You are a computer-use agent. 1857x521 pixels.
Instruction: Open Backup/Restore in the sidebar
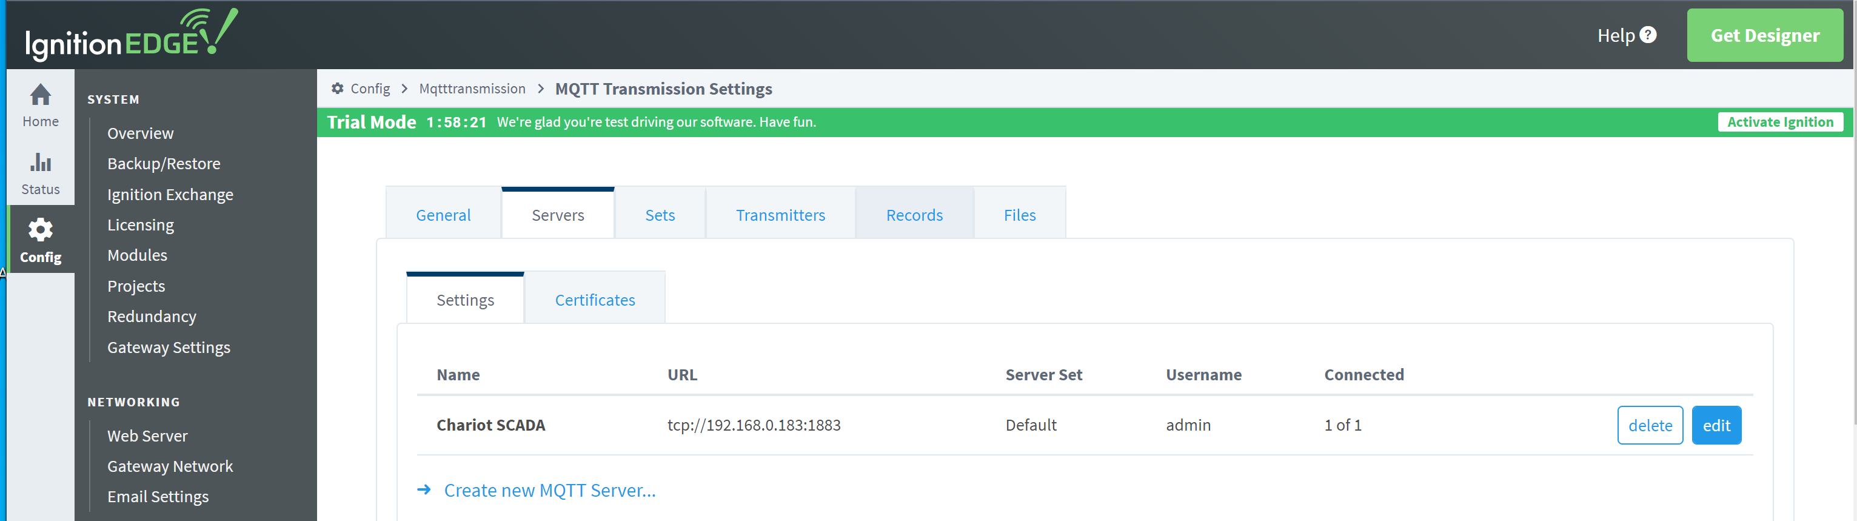click(164, 164)
